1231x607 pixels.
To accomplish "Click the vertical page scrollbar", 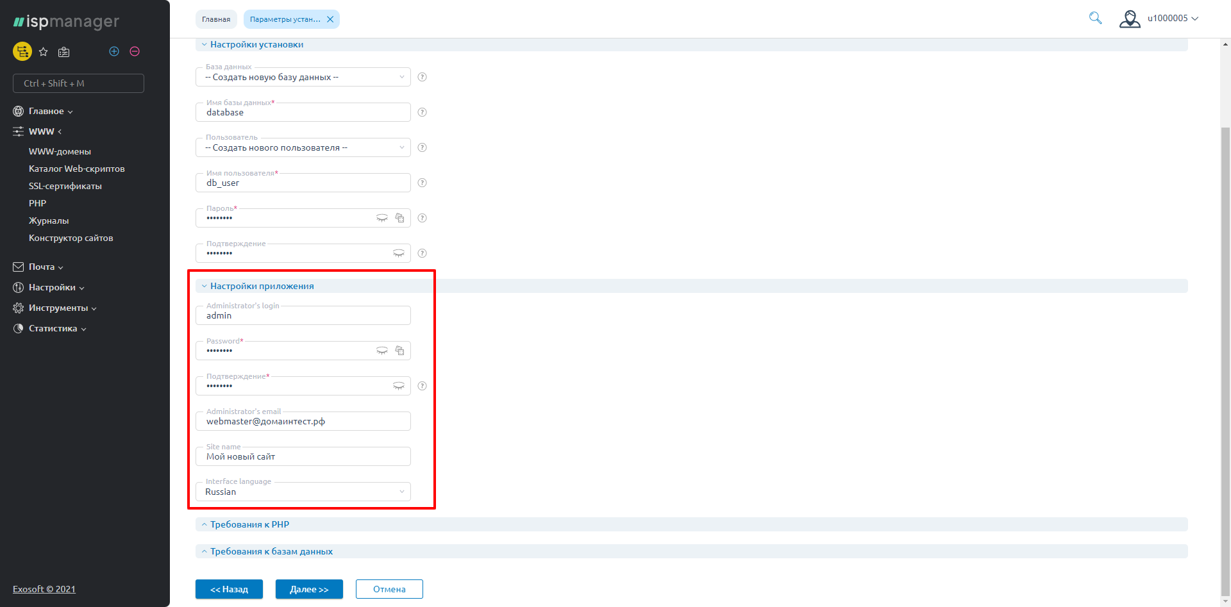I will [1225, 320].
